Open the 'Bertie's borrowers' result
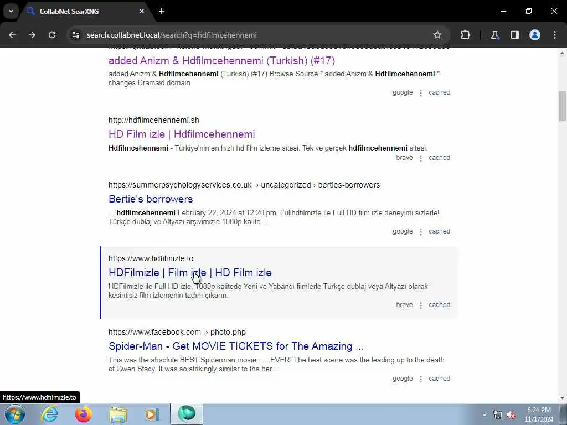Screen dimensions: 567x425 pos(151,199)
